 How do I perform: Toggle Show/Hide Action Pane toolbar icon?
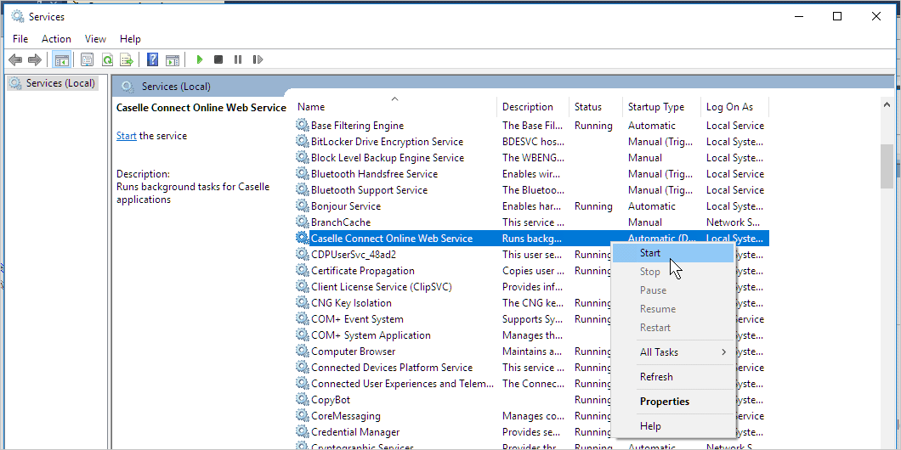[x=173, y=59]
